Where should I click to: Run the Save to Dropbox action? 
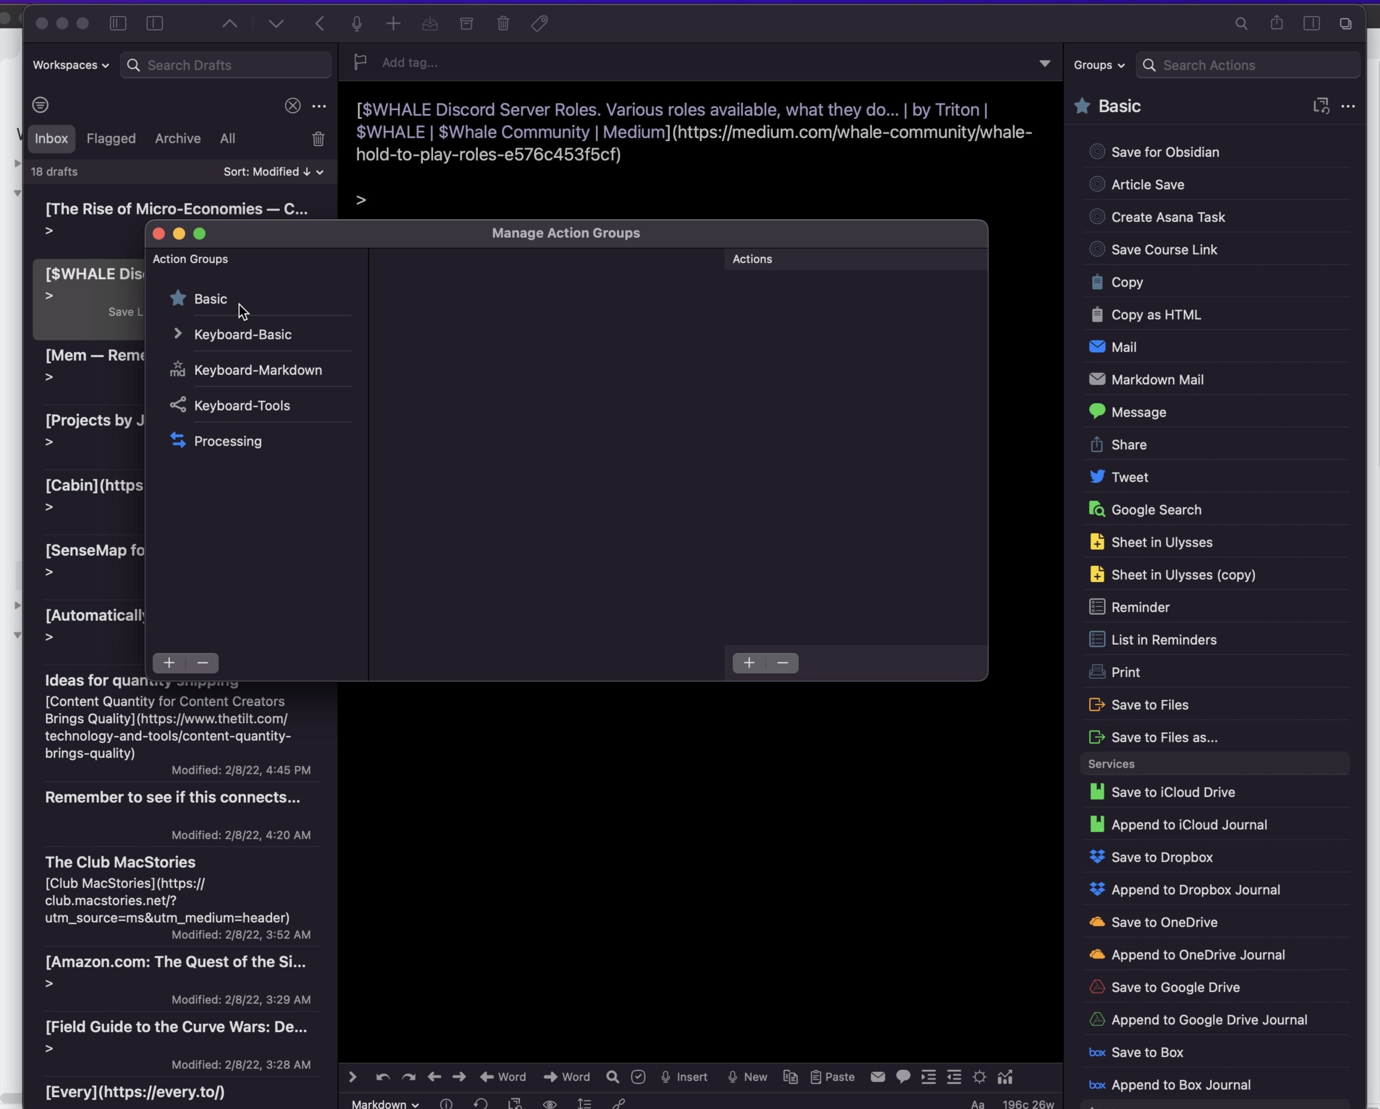click(x=1216, y=858)
